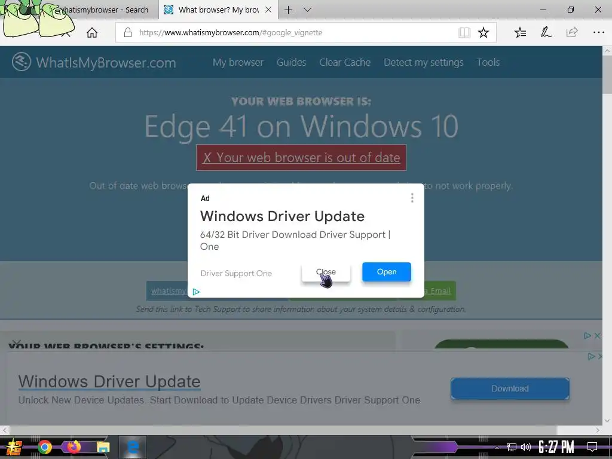Click Open on the ad popup
Image resolution: width=612 pixels, height=459 pixels.
tap(387, 272)
